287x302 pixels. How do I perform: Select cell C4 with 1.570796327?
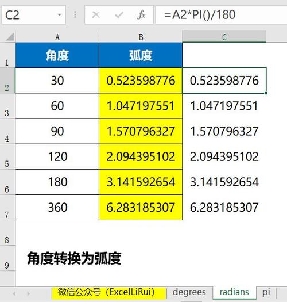tap(224, 131)
